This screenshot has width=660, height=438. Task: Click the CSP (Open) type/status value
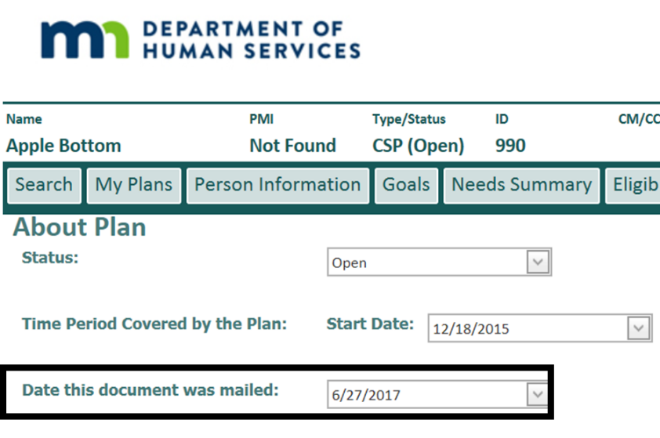(418, 146)
